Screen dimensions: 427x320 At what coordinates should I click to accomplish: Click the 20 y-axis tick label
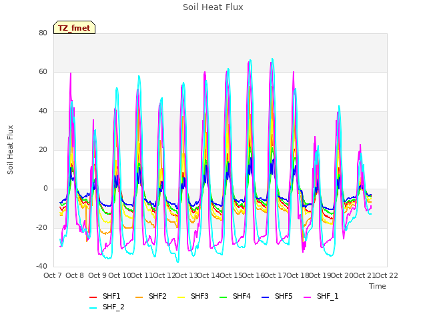tap(43, 149)
